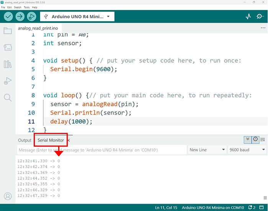The height and width of the screenshot is (211, 268).
Task: Start debugging with the play-bug button
Action: 32,16
